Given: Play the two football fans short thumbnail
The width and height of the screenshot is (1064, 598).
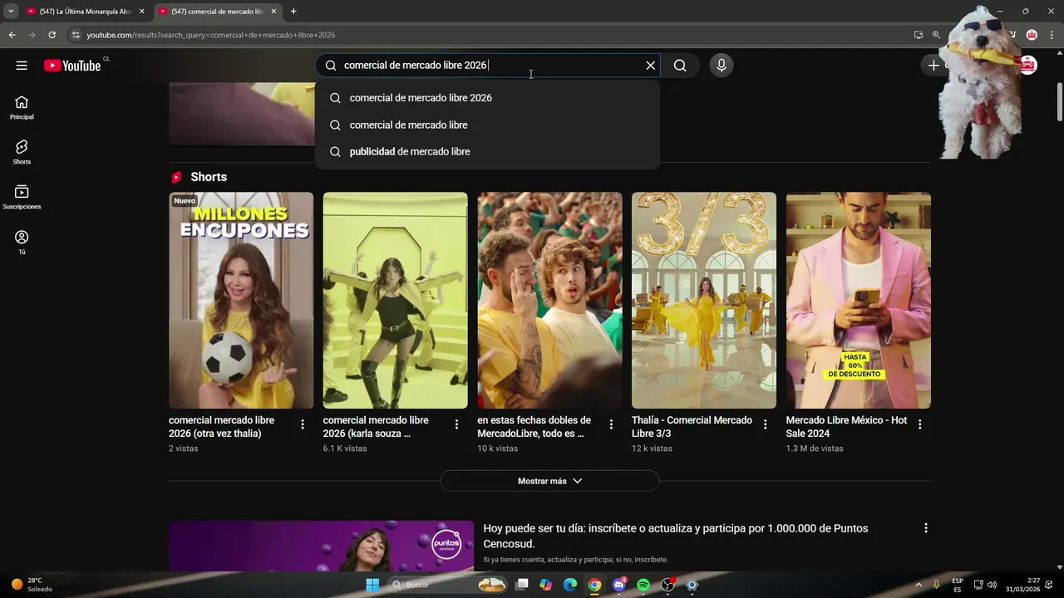Looking at the screenshot, I should (549, 301).
